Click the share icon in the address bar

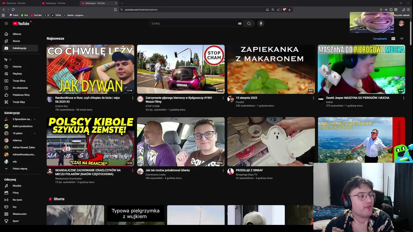pos(278,10)
